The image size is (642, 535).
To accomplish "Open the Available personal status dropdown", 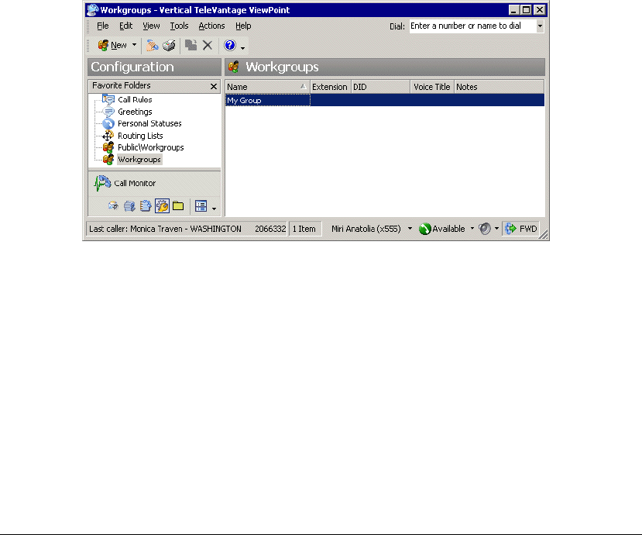I will click(x=472, y=229).
